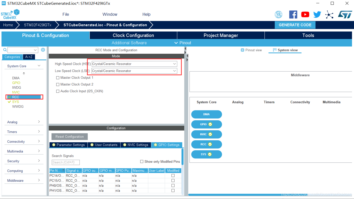Click the green check icon on RCC button
The image size is (354, 199).
pyautogui.click(x=210, y=144)
